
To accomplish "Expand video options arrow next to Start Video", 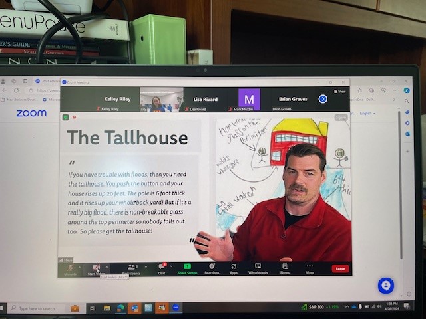I will click(x=107, y=266).
